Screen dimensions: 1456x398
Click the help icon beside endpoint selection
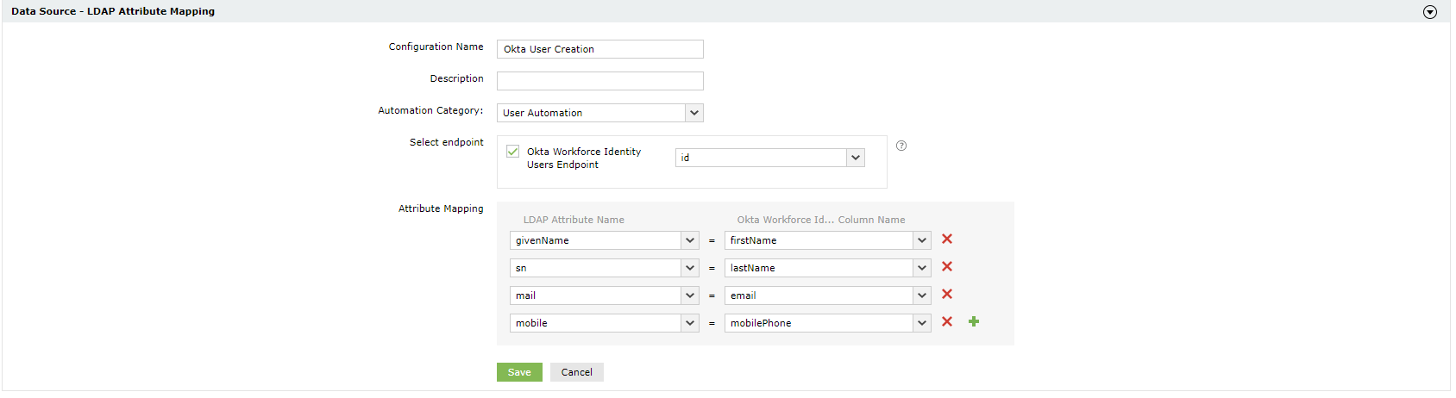point(901,146)
